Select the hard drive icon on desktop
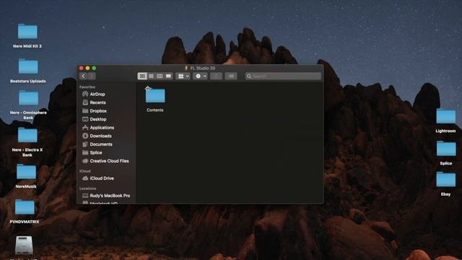This screenshot has width=462, height=260. [x=24, y=245]
